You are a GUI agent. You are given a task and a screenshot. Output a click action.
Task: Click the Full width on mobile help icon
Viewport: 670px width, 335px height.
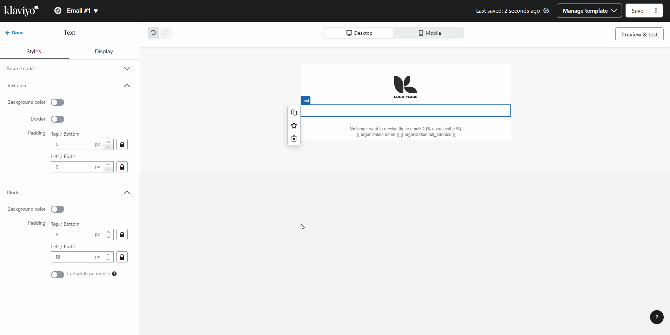click(114, 274)
